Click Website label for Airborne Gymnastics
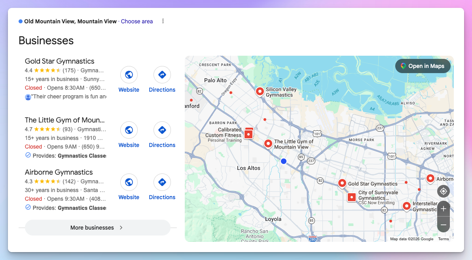 (x=129, y=197)
